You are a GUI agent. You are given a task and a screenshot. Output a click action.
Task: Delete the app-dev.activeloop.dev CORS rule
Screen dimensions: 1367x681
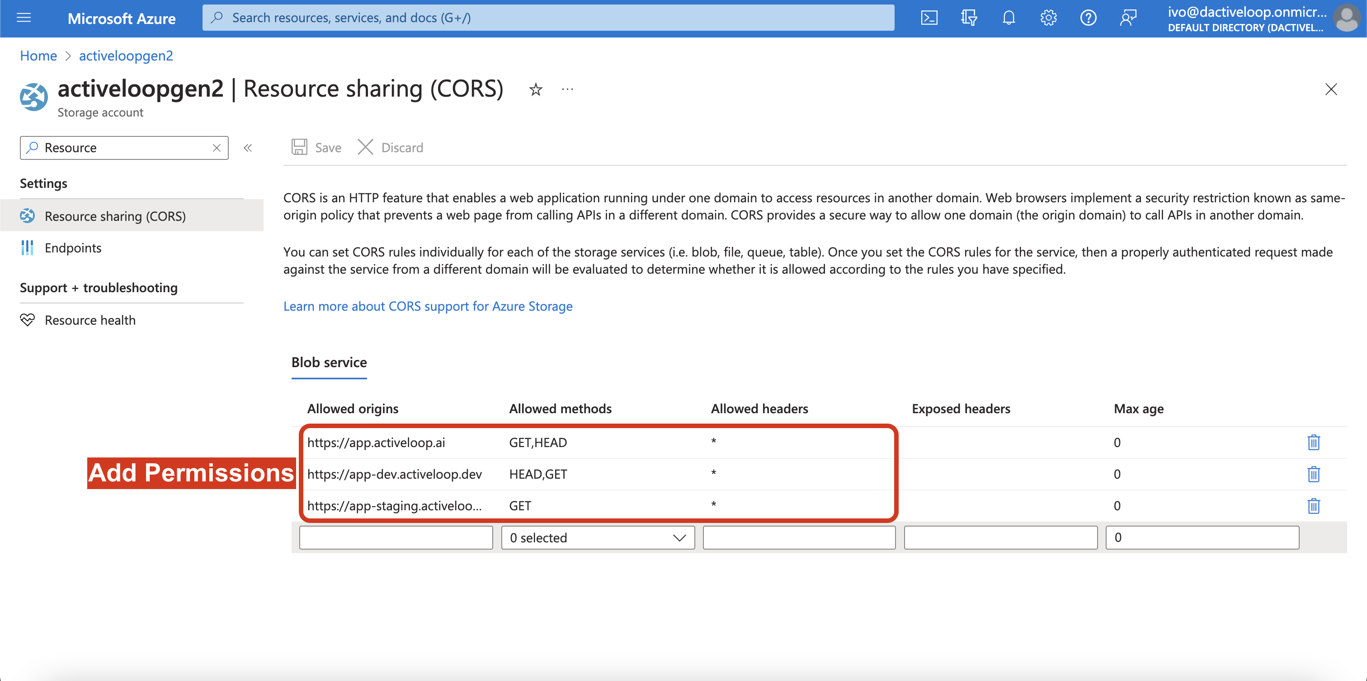tap(1313, 474)
